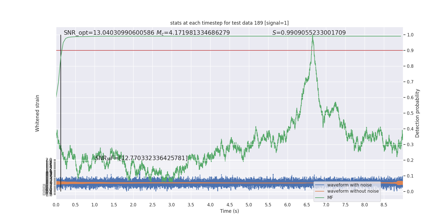Click x-axis tick label 1.5
This screenshot has width=448, height=224.
114,205
